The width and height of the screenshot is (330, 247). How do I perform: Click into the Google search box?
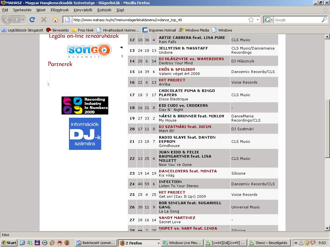297,20
